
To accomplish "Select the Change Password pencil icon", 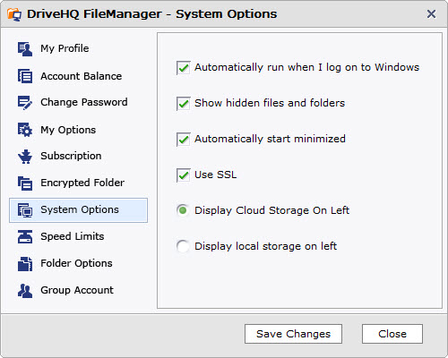I will (25, 103).
